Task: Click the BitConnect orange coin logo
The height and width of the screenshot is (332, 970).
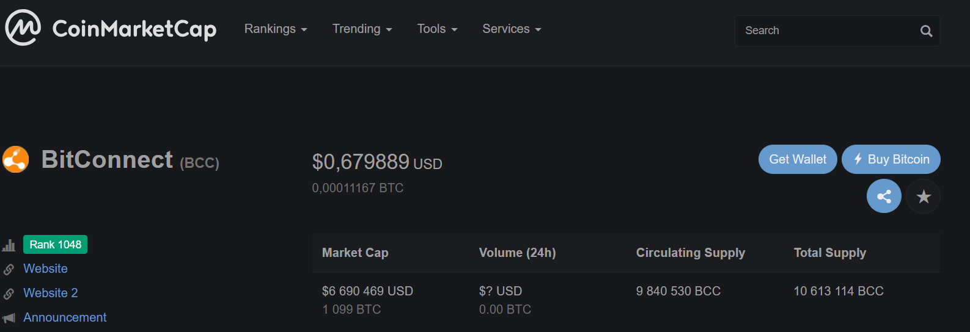Action: click(15, 159)
